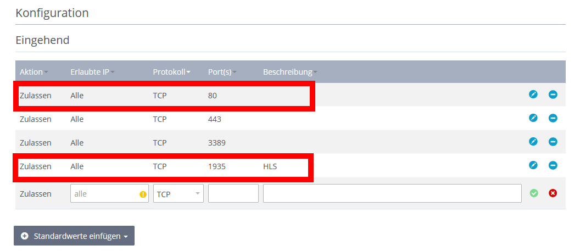This screenshot has height=251, width=580.
Task: Sort by Erlaubte IP column
Action: pyautogui.click(x=92, y=72)
